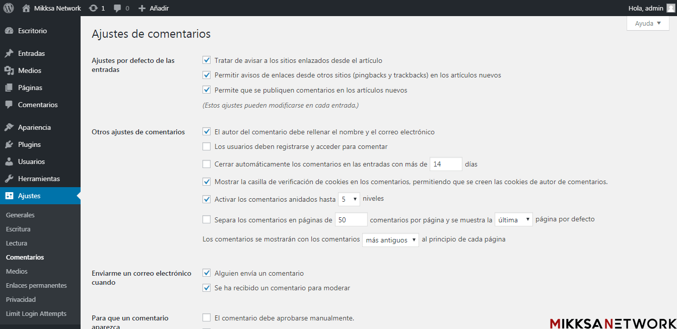
Task: Go to Enlaces permanentes settings
Action: pyautogui.click(x=36, y=285)
